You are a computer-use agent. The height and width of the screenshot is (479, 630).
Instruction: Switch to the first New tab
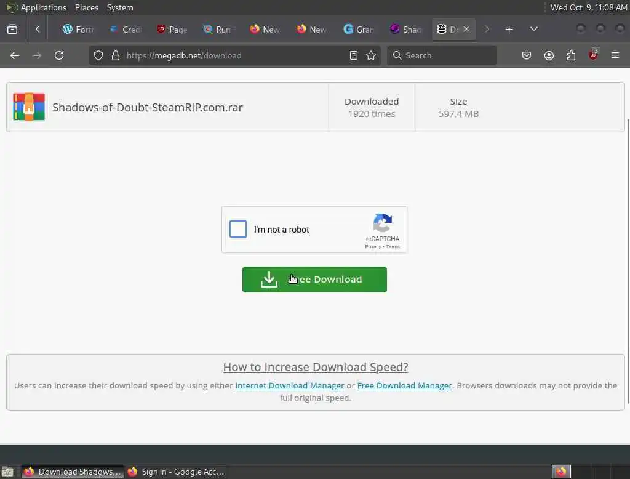coord(265,30)
